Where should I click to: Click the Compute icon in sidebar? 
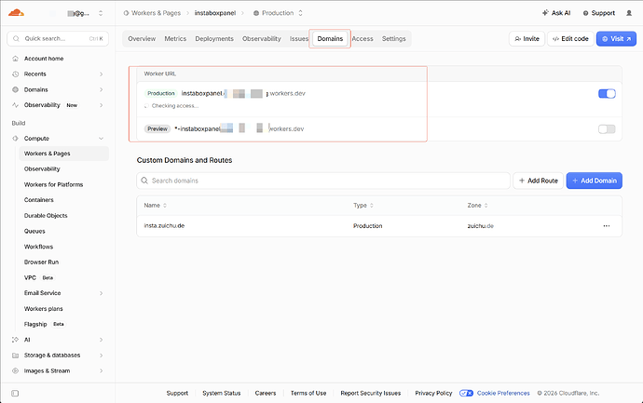[16, 139]
